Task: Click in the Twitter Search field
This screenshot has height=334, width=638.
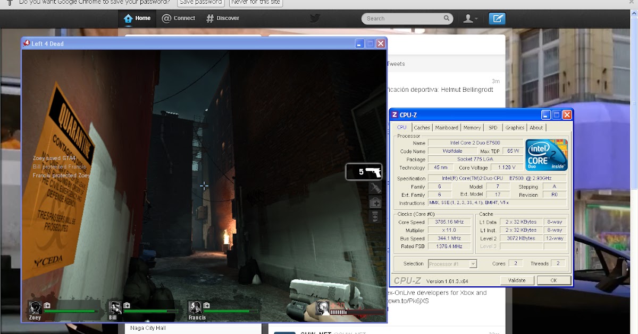Action: [407, 19]
